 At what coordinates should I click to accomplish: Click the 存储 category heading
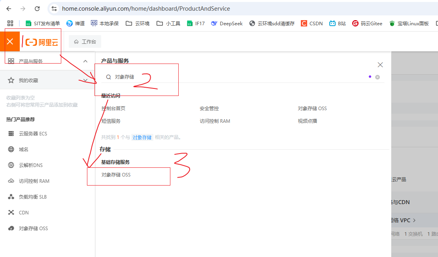105,149
